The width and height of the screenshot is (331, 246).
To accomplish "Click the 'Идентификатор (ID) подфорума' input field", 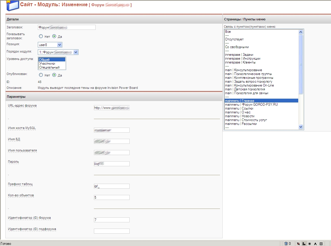I will coord(112,231).
